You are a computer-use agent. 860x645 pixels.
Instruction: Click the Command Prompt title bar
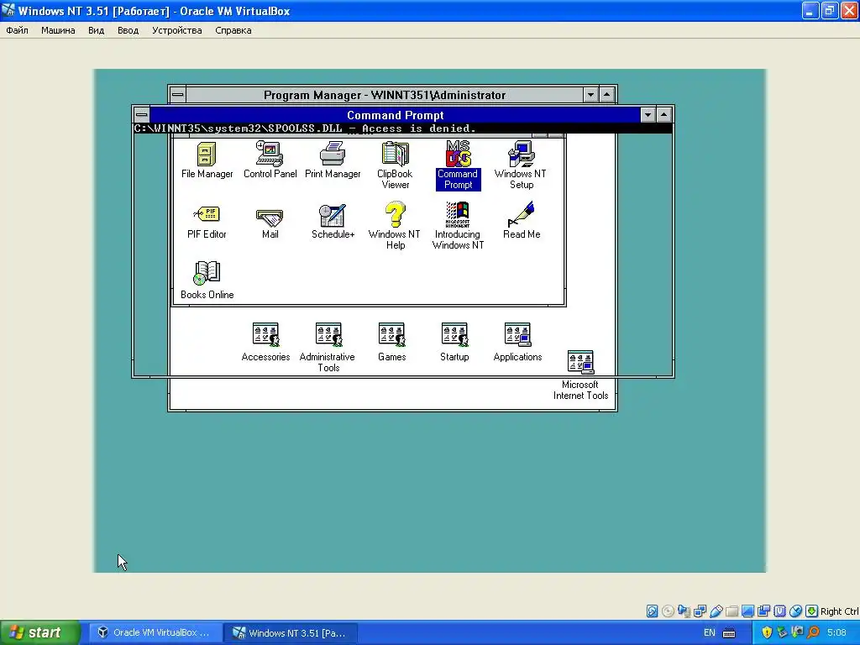pos(395,114)
